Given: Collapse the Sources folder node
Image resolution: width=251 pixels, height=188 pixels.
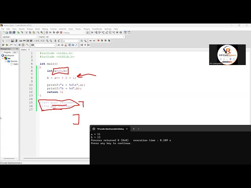Looking at the screenshot, I should point(6,61).
